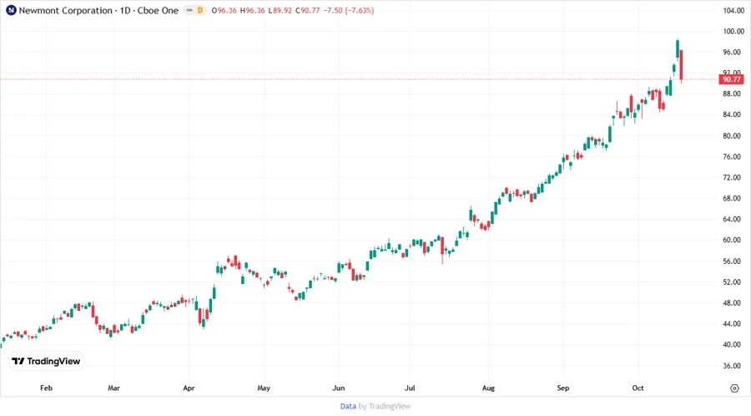
Task: Click the Feb label on time axis
Action: tap(46, 388)
